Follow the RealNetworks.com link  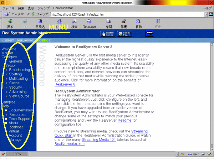pos(70,144)
